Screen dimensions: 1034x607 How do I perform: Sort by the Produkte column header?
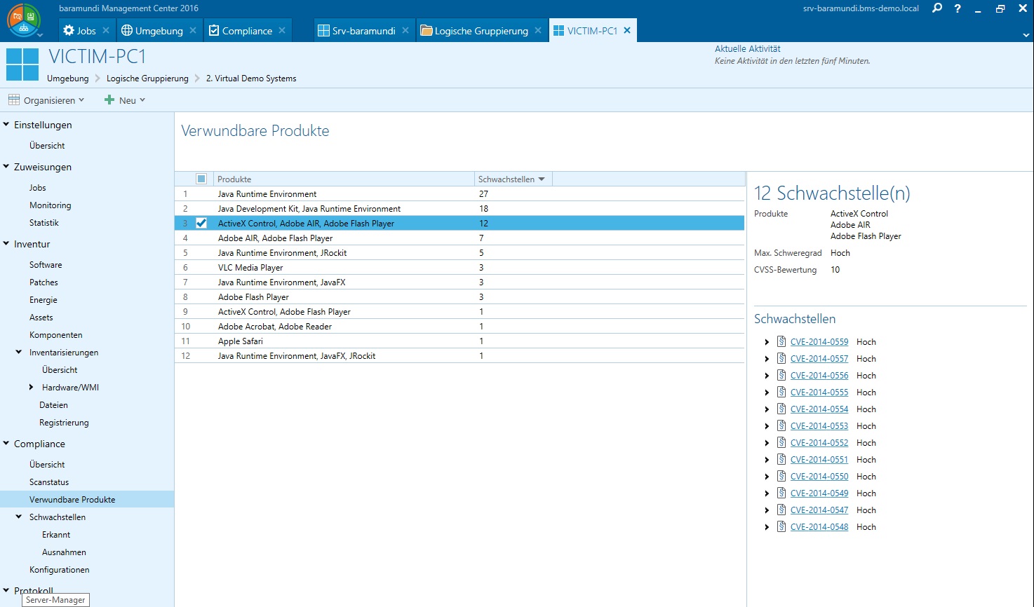[x=344, y=179]
